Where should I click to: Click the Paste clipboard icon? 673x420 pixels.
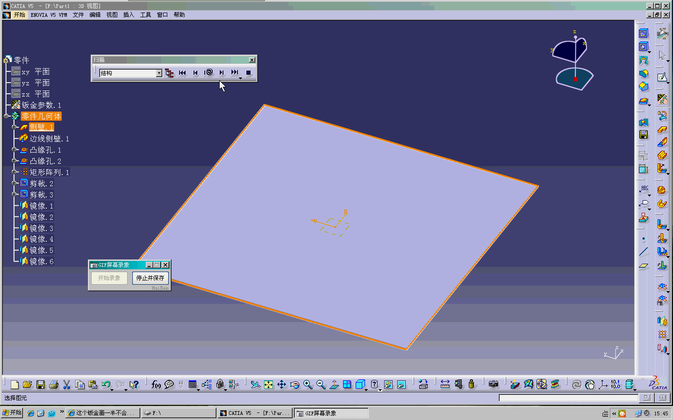(93, 385)
